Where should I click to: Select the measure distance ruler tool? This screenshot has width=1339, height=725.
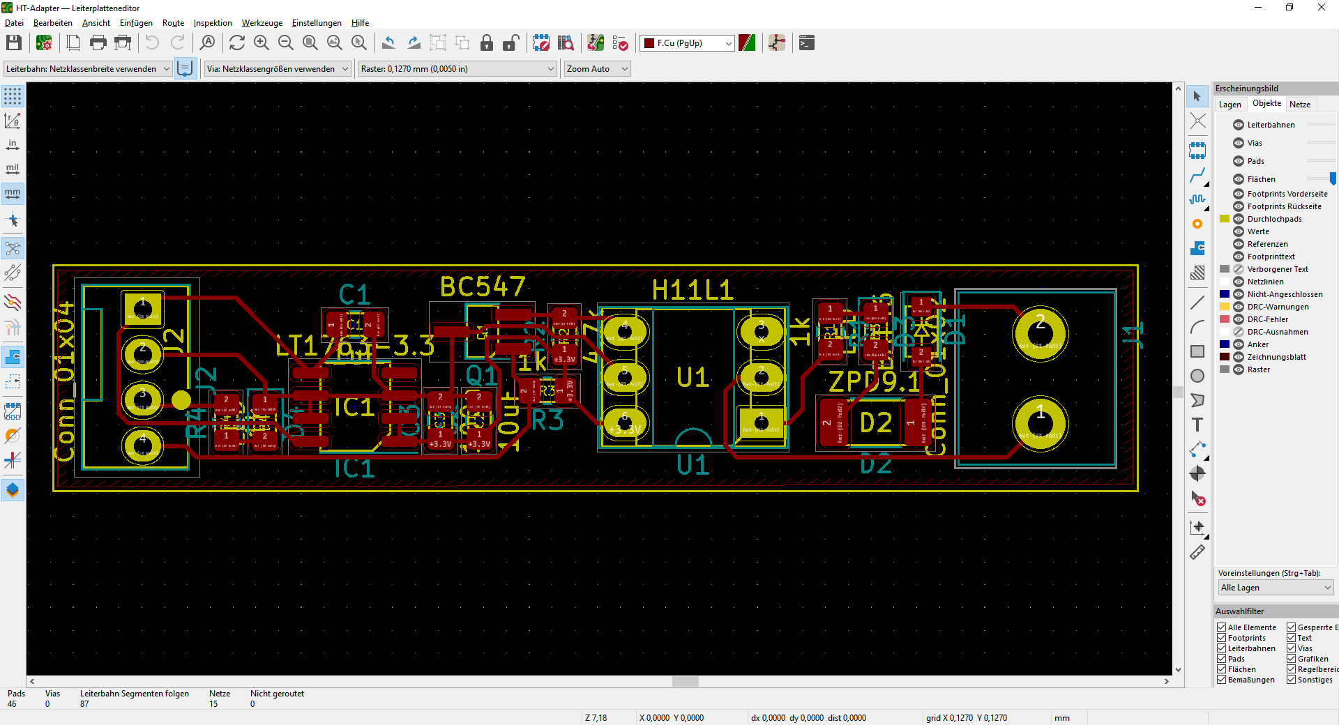[x=1197, y=552]
